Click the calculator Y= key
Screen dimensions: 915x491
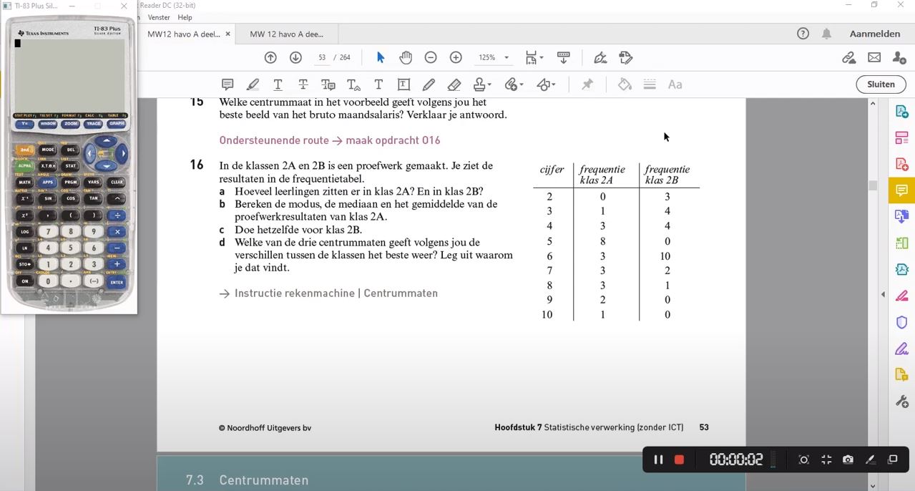[x=25, y=124]
